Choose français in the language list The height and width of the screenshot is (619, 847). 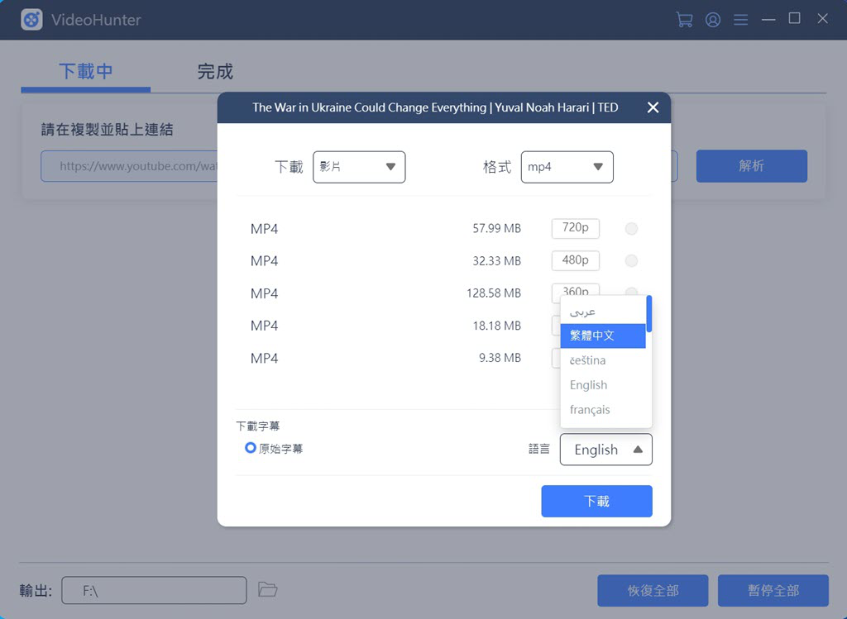[603, 410]
